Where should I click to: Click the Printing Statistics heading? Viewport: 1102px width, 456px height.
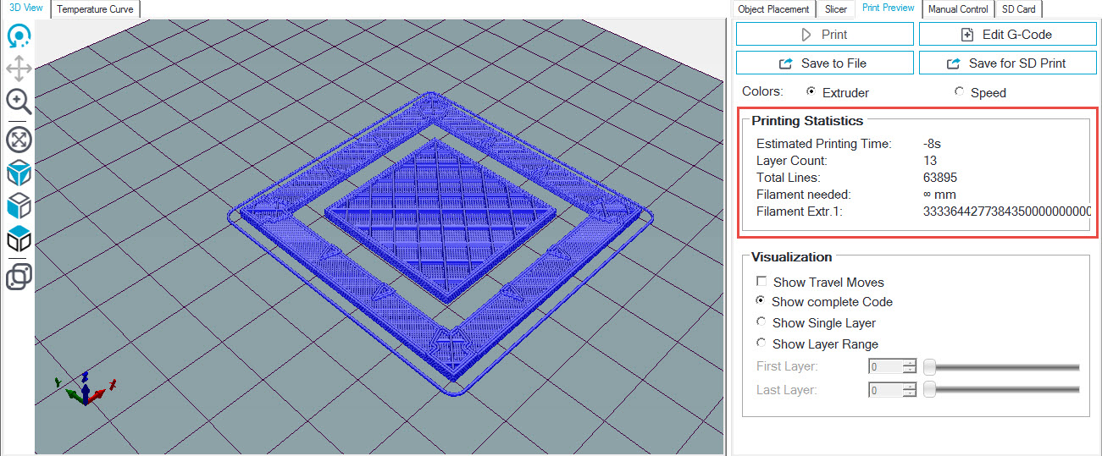[807, 121]
